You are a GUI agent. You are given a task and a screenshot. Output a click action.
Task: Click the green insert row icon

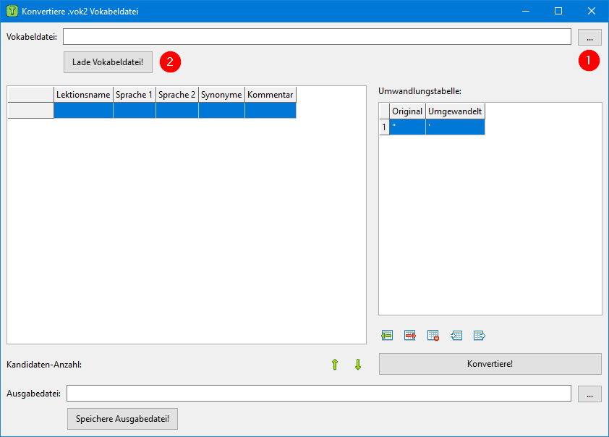387,336
